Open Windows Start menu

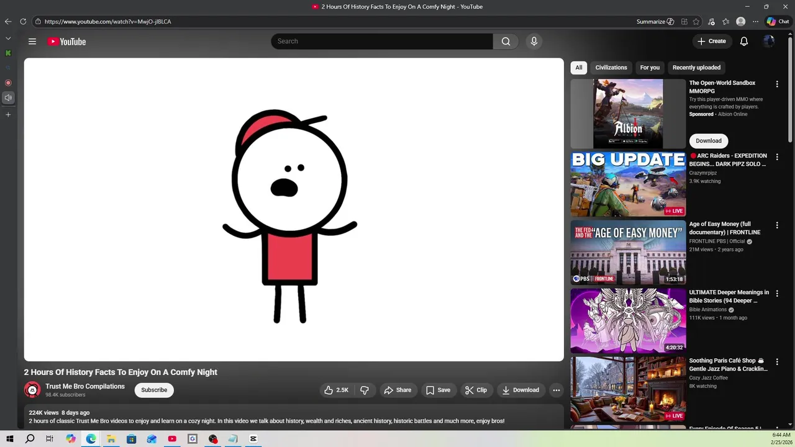[x=9, y=439]
